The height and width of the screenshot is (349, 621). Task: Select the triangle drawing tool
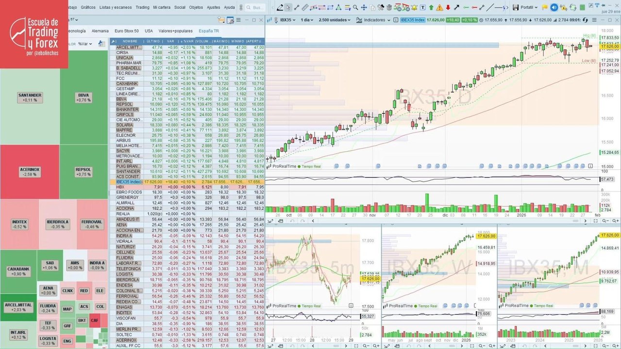pyautogui.click(x=338, y=7)
